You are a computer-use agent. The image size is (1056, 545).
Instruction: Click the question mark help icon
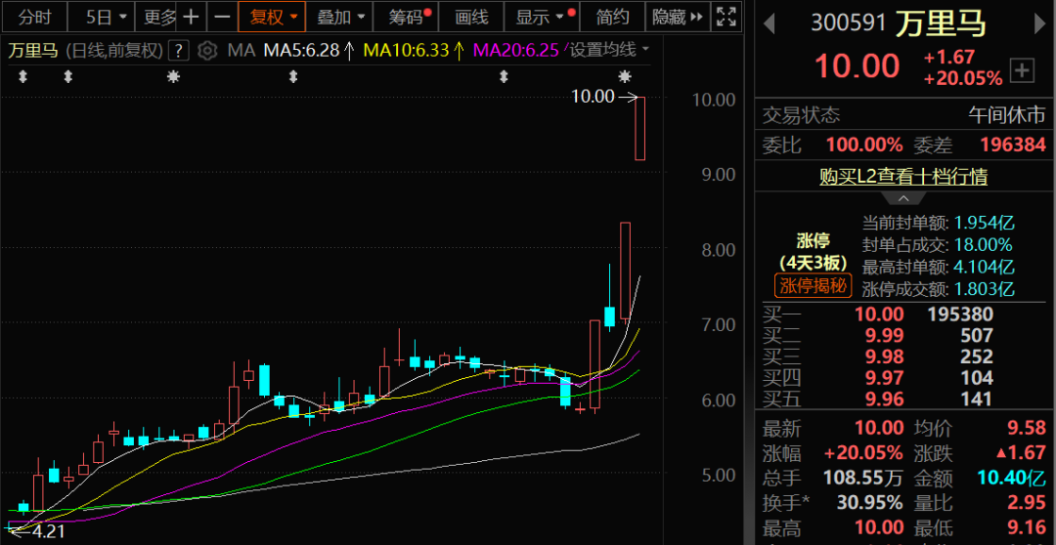coord(178,50)
